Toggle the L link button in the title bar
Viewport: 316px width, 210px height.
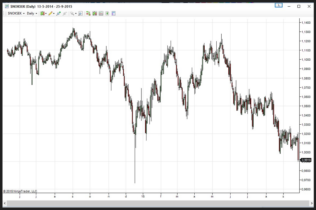click(278, 5)
